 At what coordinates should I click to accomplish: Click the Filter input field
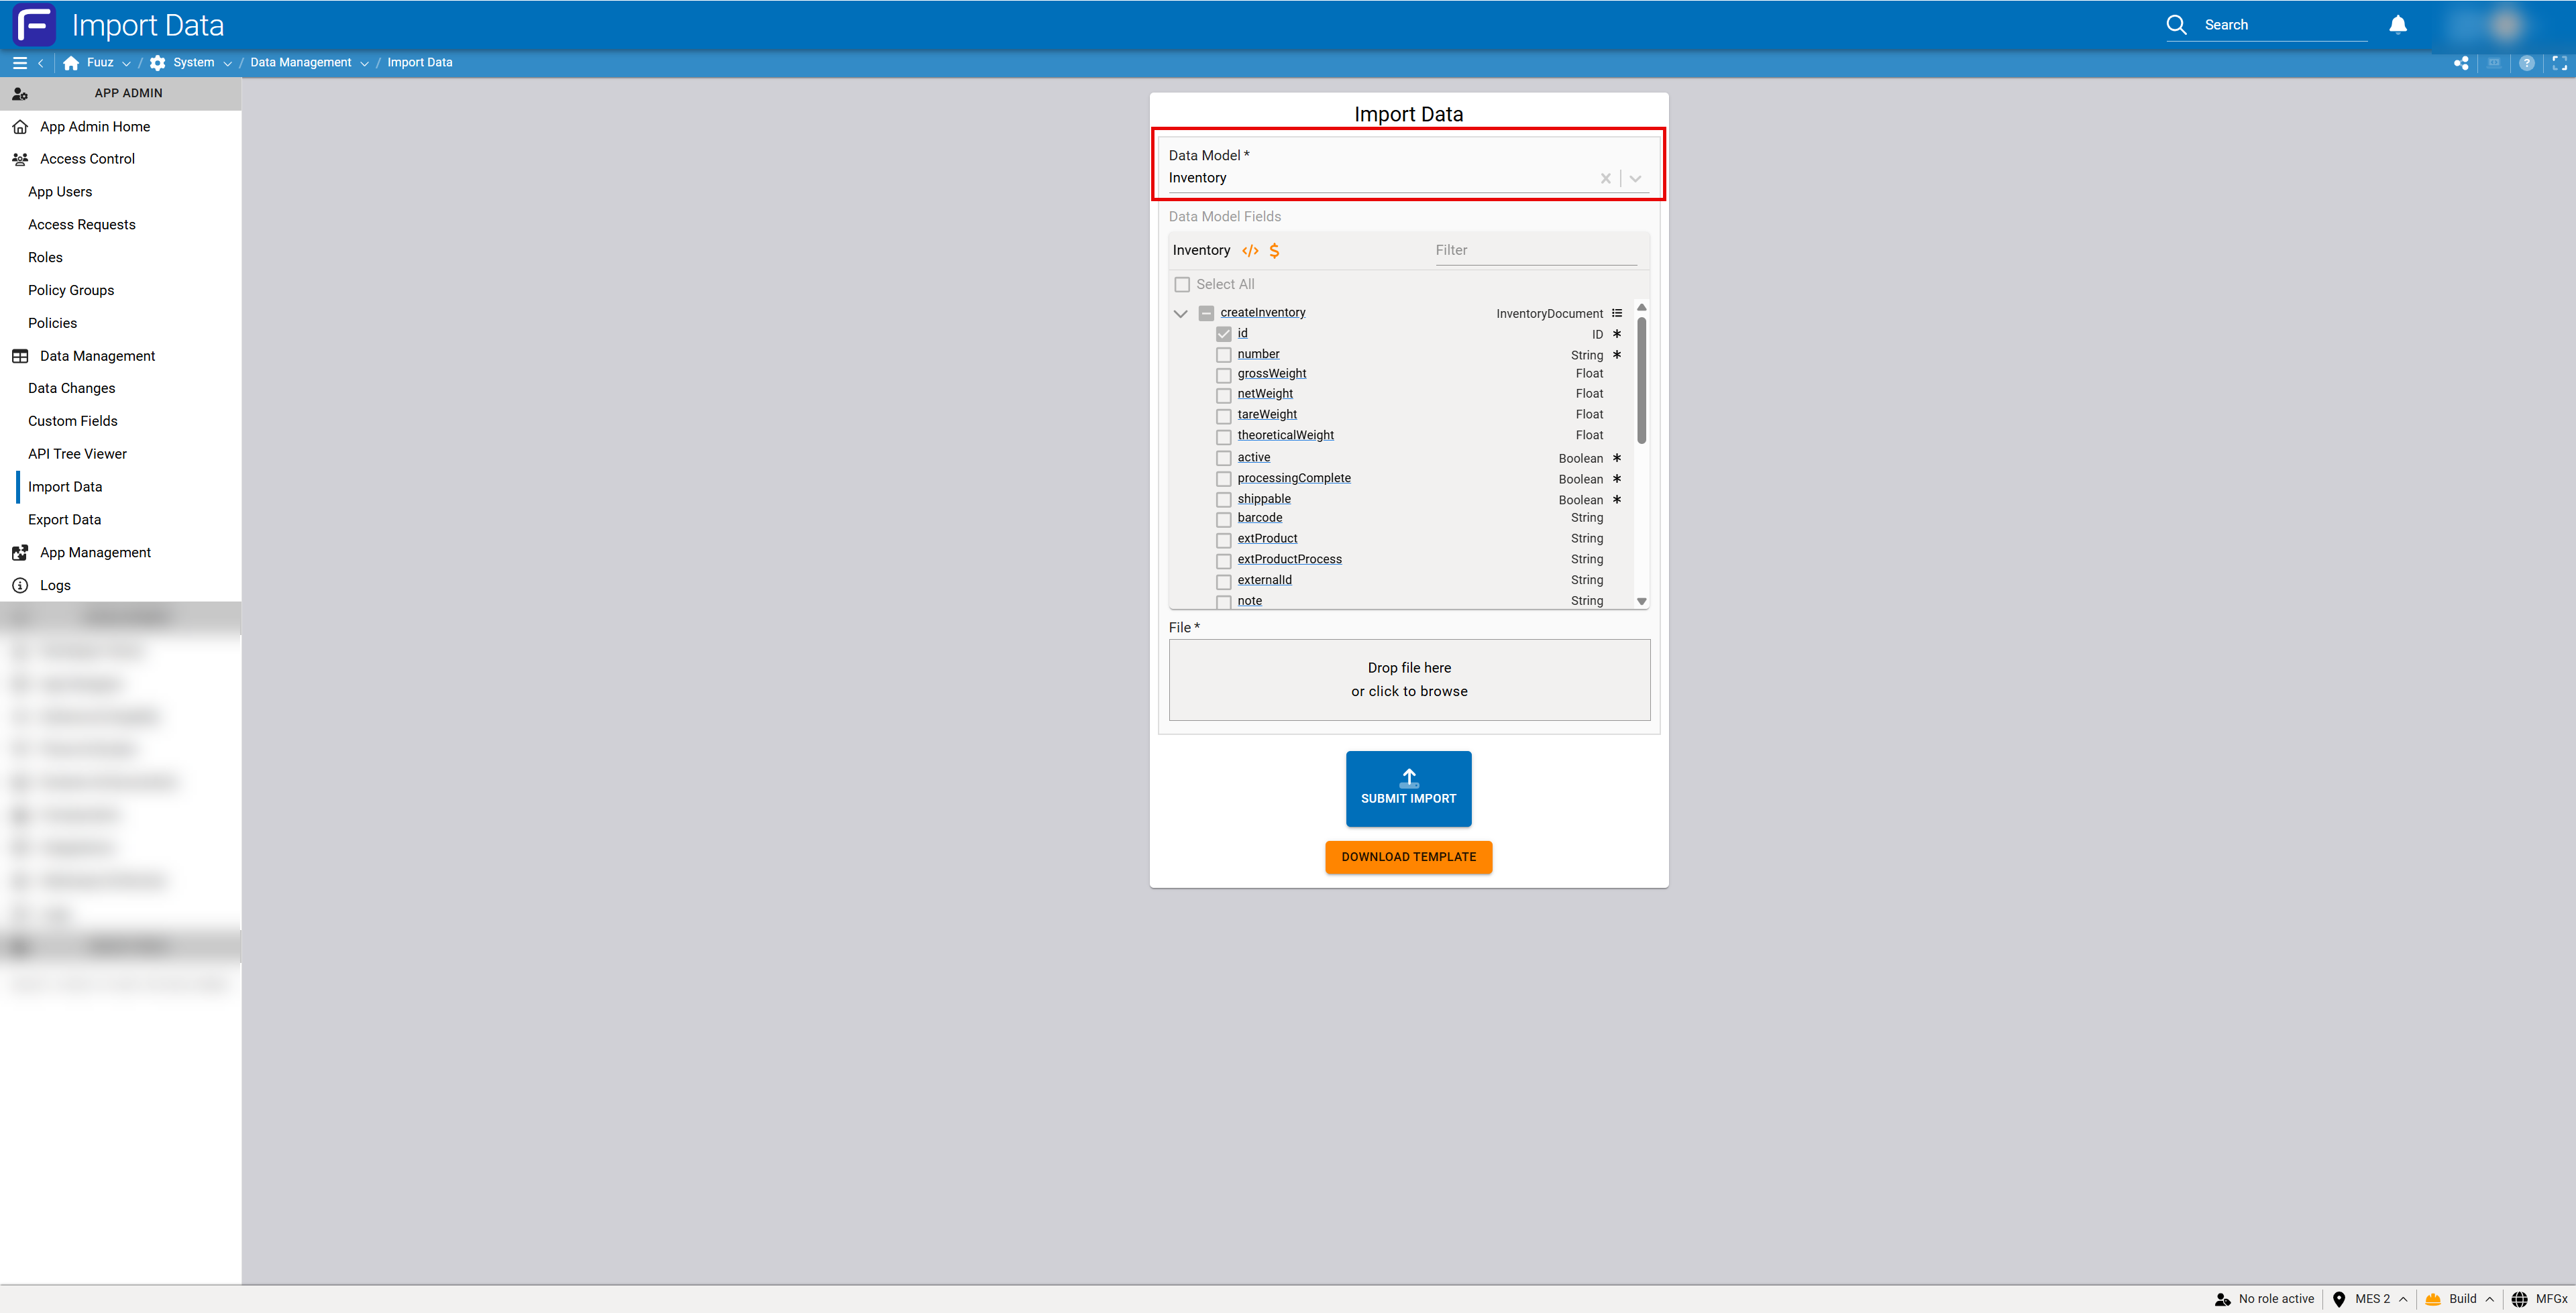[1535, 251]
